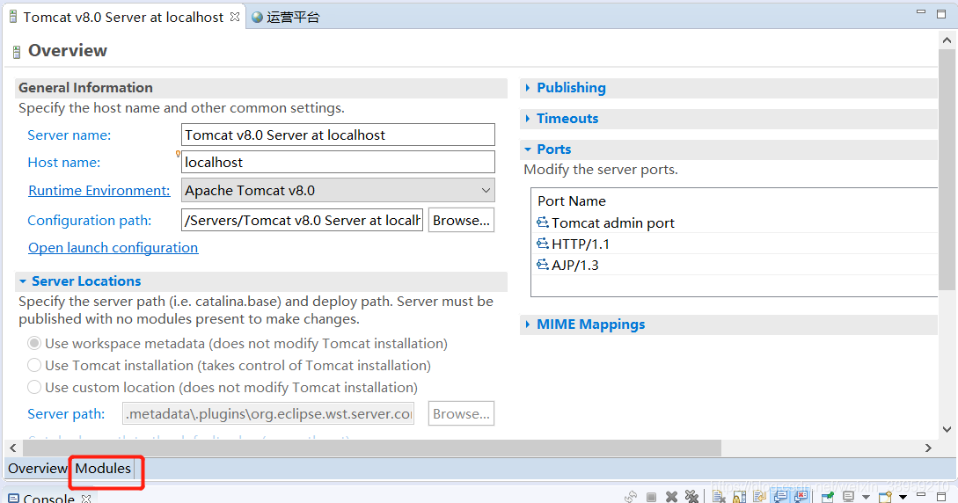Close the Tomcat v8.0 Server editor tab
Viewport: 958px width, 503px height.
[235, 17]
